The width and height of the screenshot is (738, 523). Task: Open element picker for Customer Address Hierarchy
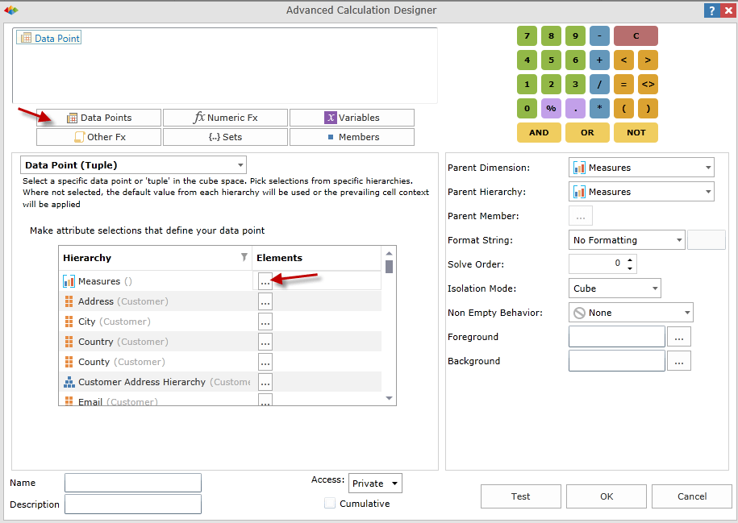pos(265,382)
